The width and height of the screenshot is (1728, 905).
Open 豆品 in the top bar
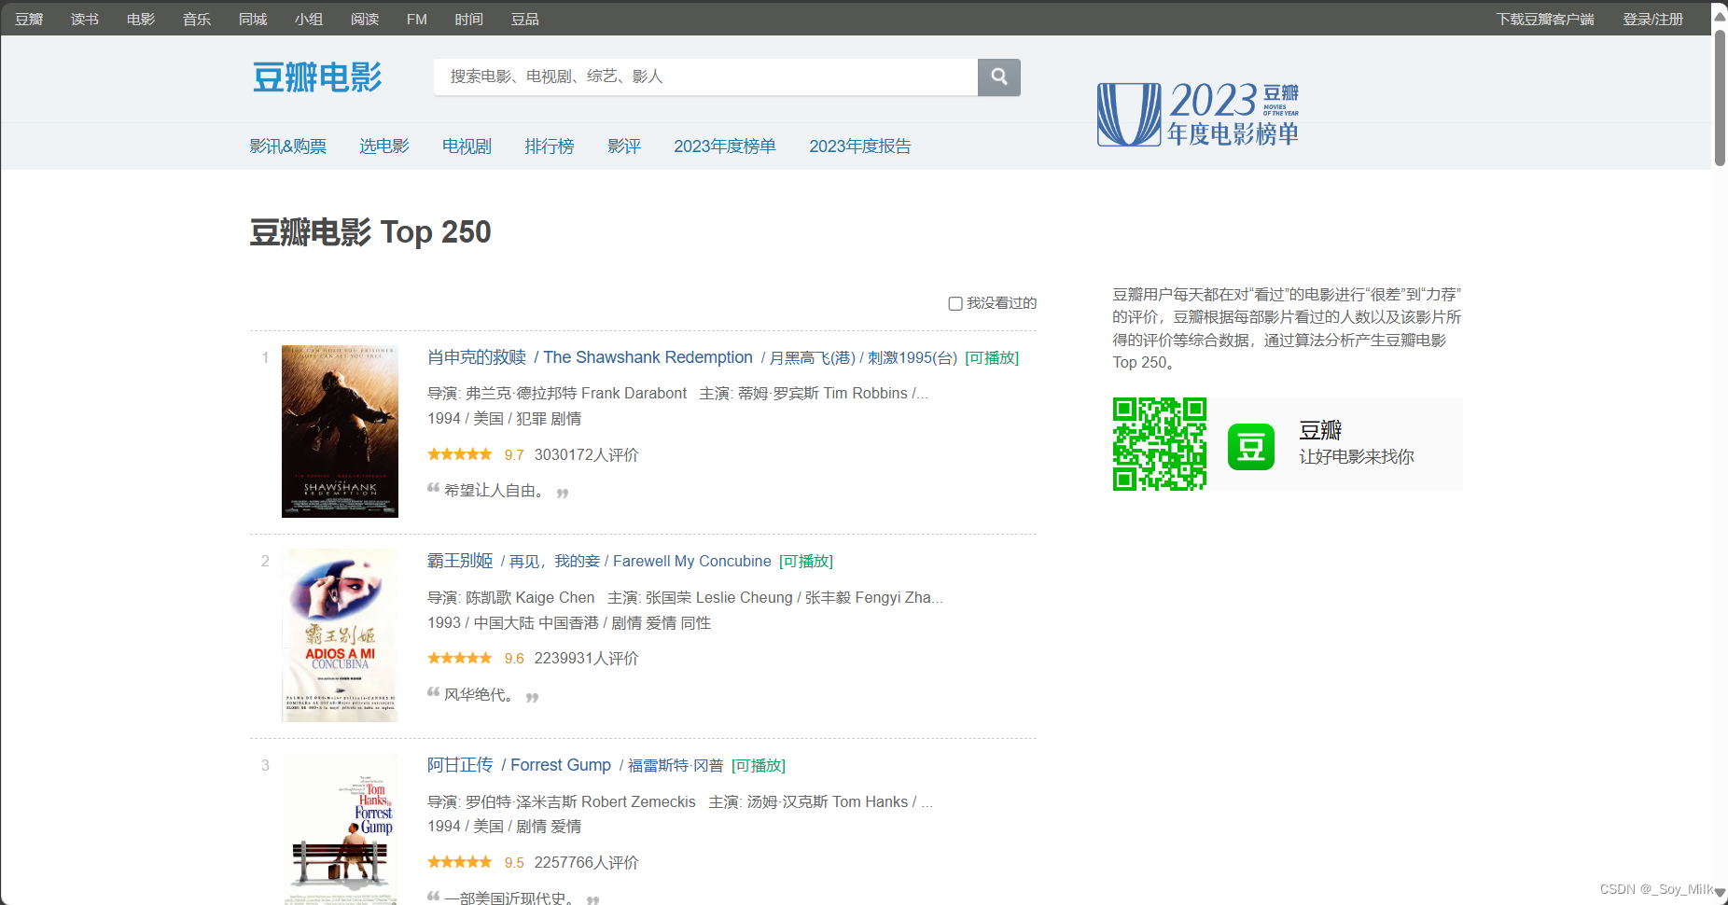point(525,19)
